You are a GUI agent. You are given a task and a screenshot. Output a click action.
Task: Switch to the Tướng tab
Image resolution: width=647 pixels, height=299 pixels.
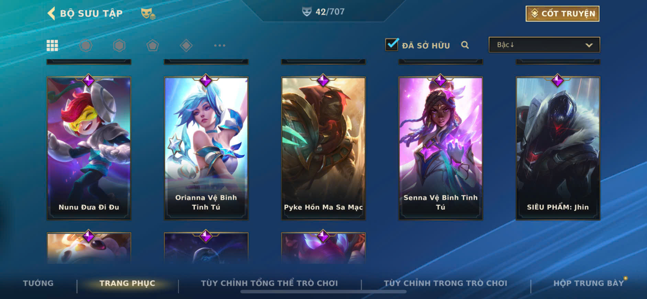(x=38, y=283)
